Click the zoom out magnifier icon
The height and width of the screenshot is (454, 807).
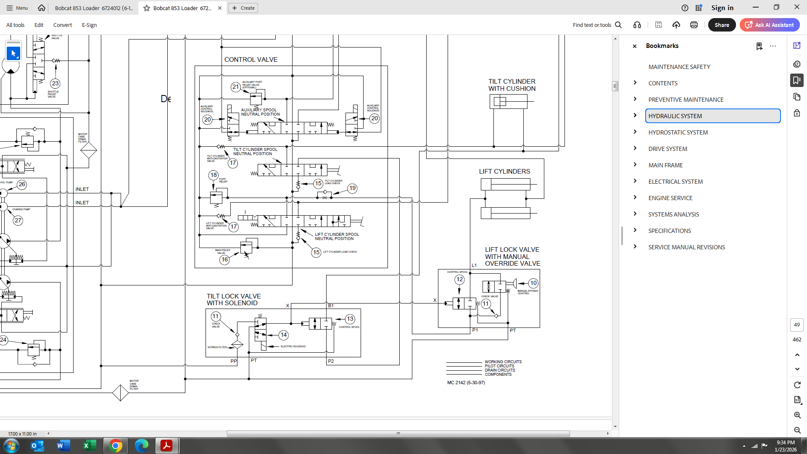pyautogui.click(x=797, y=430)
